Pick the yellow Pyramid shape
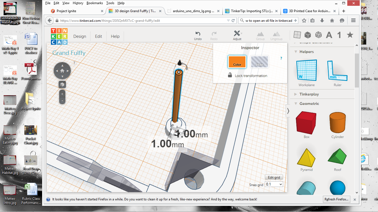Viewport: 378px width, 212px height. pyautogui.click(x=306, y=157)
